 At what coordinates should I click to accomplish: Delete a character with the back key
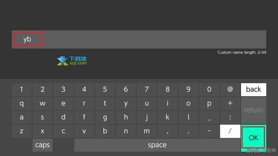click(x=254, y=90)
